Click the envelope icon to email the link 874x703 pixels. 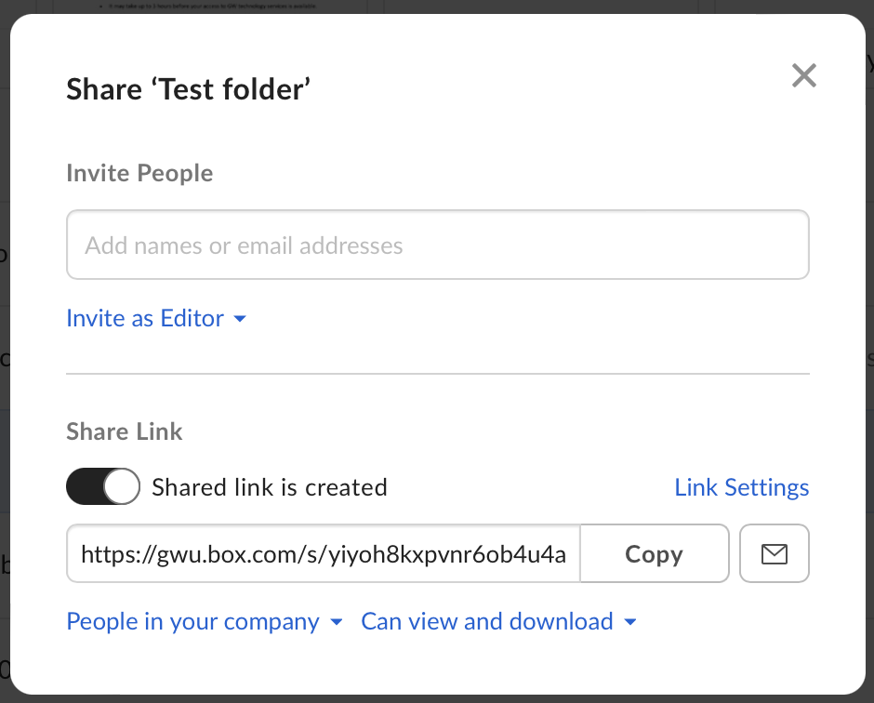(x=774, y=554)
